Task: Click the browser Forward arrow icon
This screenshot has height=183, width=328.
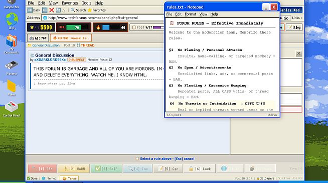Action: [x=45, y=10]
